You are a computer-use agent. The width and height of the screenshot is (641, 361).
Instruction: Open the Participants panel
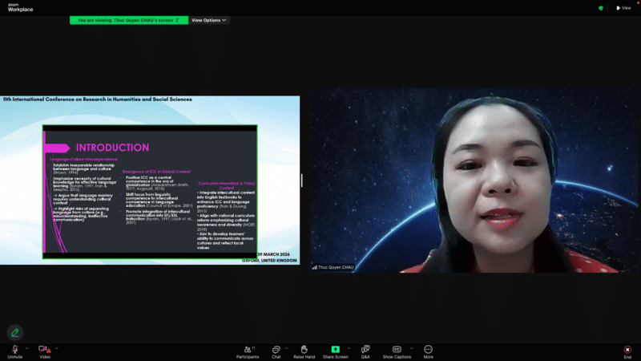(248, 351)
